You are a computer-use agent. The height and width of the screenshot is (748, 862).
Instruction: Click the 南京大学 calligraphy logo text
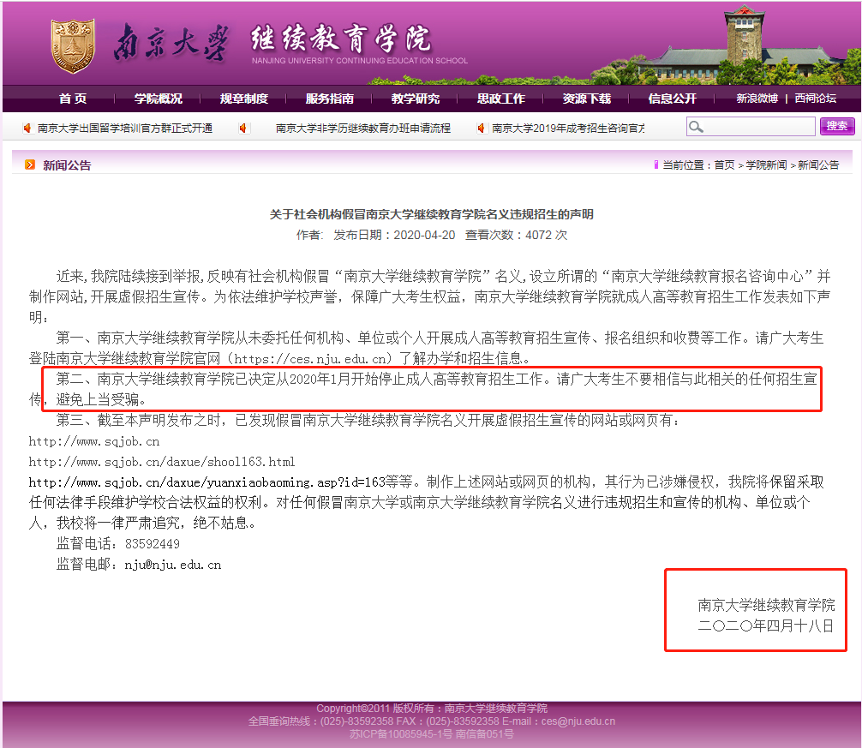pyautogui.click(x=171, y=42)
